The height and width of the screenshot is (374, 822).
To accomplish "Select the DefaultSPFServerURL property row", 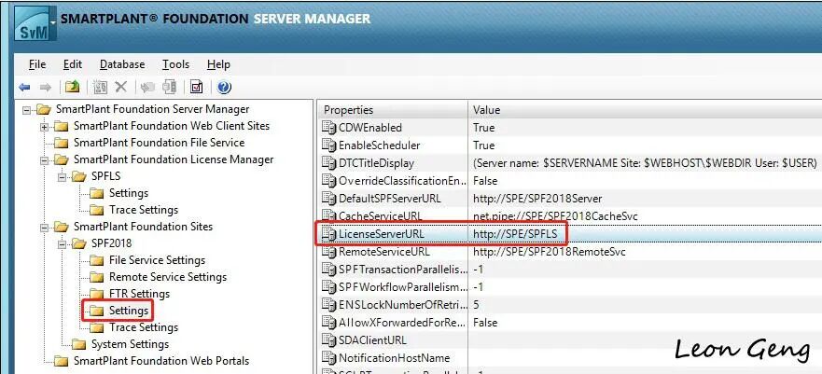I will click(569, 199).
